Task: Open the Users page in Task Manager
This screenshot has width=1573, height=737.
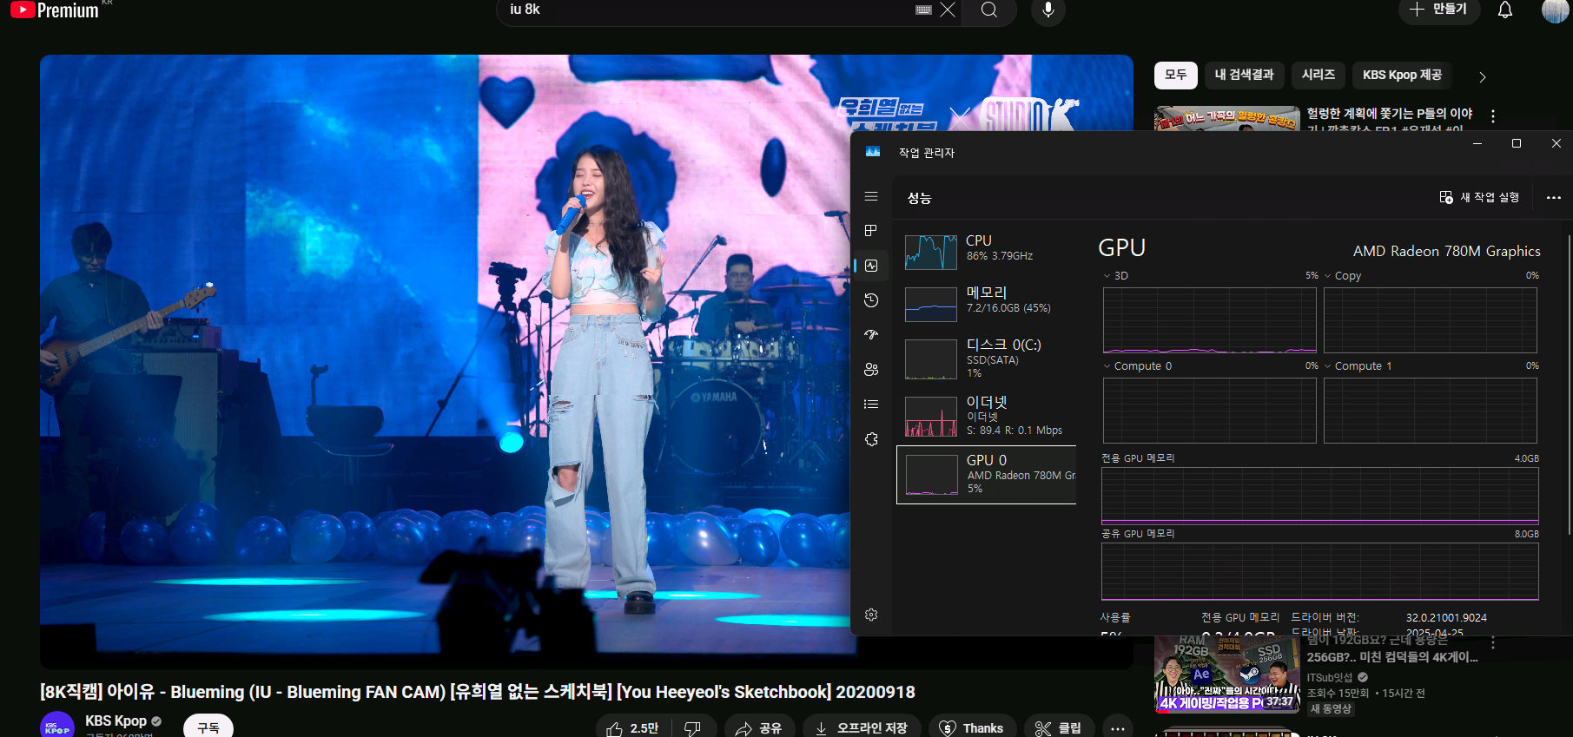Action: click(871, 370)
